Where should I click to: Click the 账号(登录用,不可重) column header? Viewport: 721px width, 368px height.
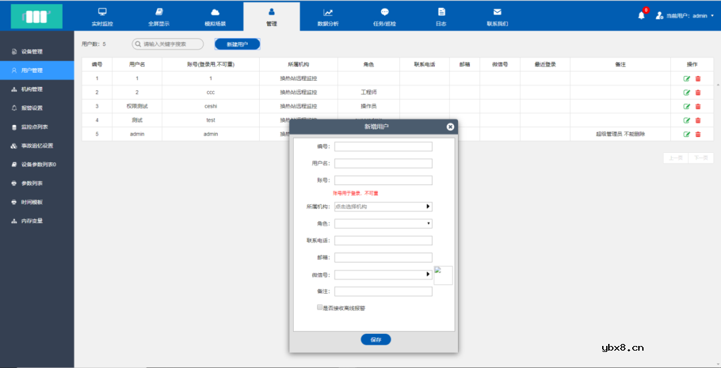(x=210, y=64)
